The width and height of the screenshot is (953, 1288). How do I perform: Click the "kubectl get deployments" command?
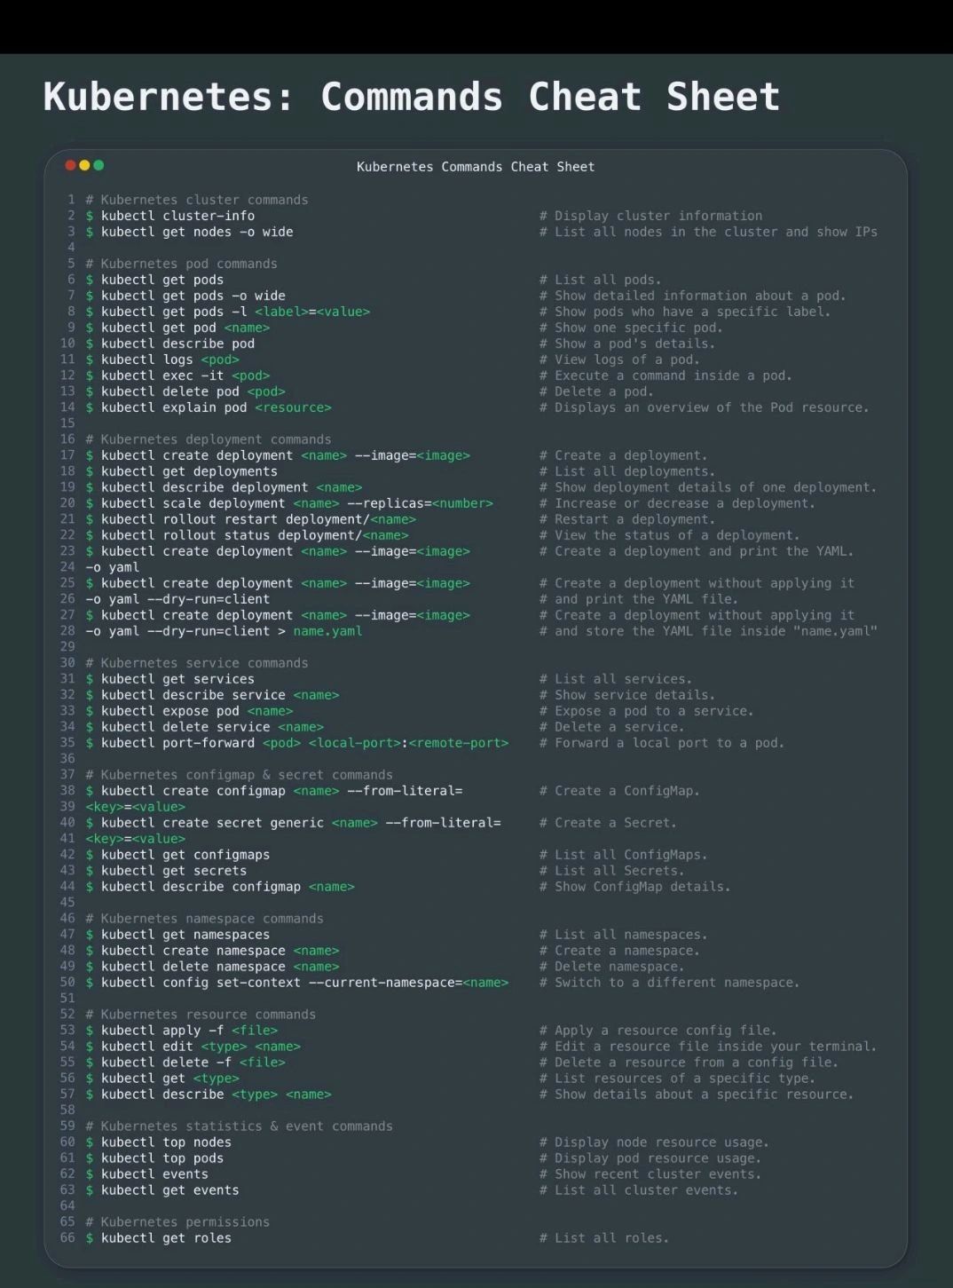point(189,471)
